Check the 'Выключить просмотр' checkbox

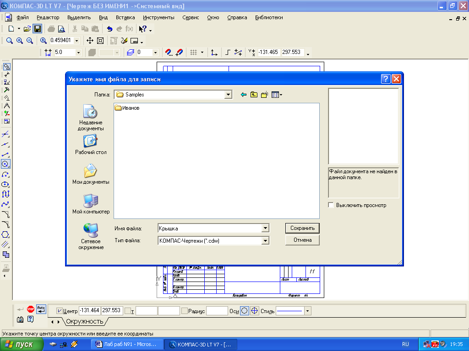(331, 205)
